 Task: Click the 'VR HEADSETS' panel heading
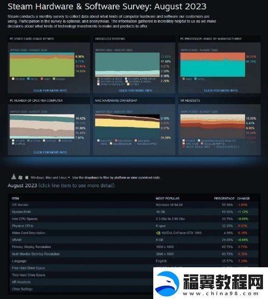(190, 100)
